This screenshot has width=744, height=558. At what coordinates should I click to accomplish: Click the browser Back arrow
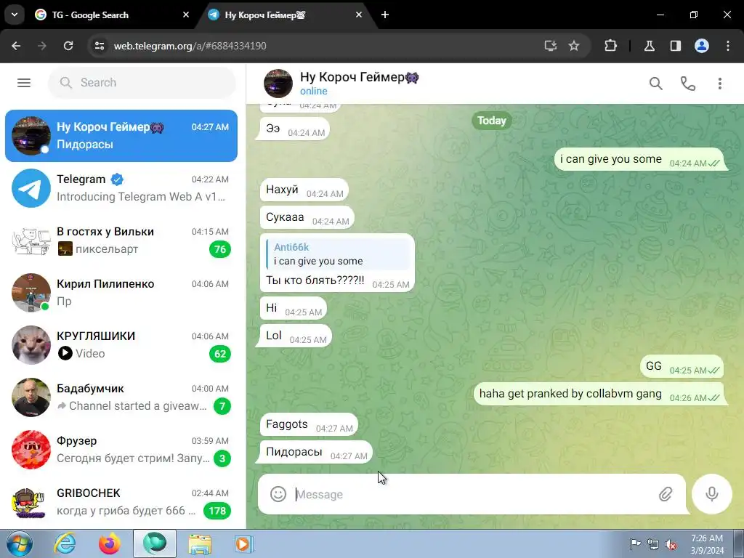(x=16, y=46)
